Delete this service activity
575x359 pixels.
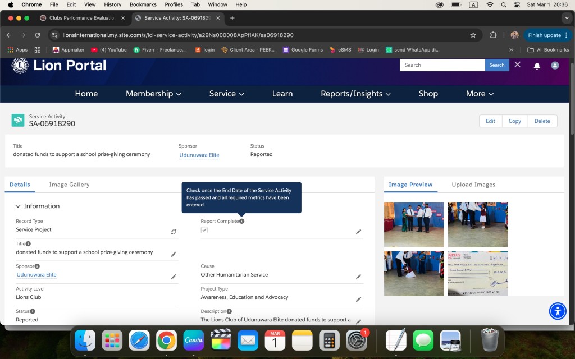pyautogui.click(x=542, y=121)
